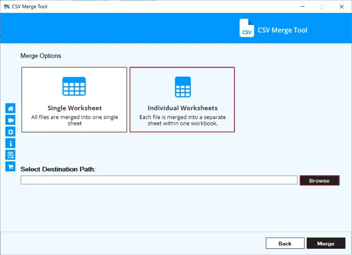Minimize the CSV Merge Tool window
Viewport: 352px width, 255px height.
(302, 7)
